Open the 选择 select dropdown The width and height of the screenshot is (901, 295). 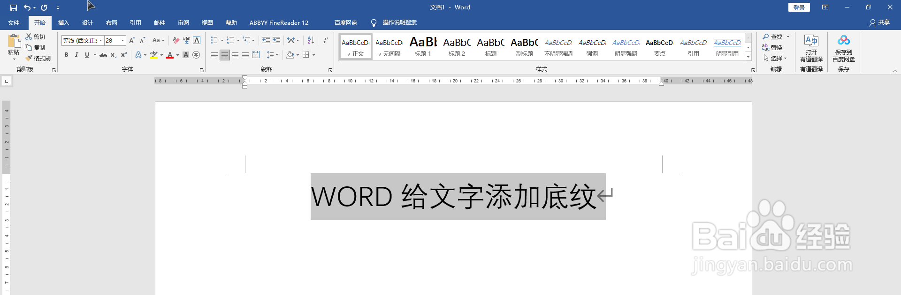coord(775,58)
